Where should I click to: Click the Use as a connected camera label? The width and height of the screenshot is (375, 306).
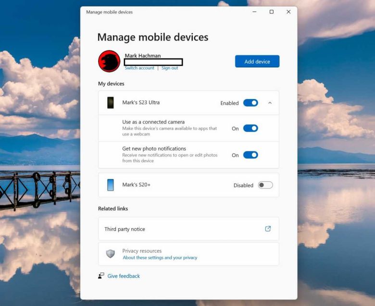(153, 122)
